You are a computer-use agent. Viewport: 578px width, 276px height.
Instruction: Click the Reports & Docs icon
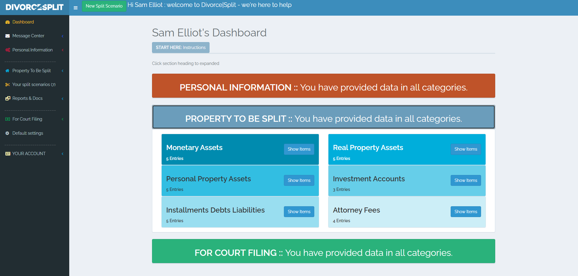[x=7, y=98]
